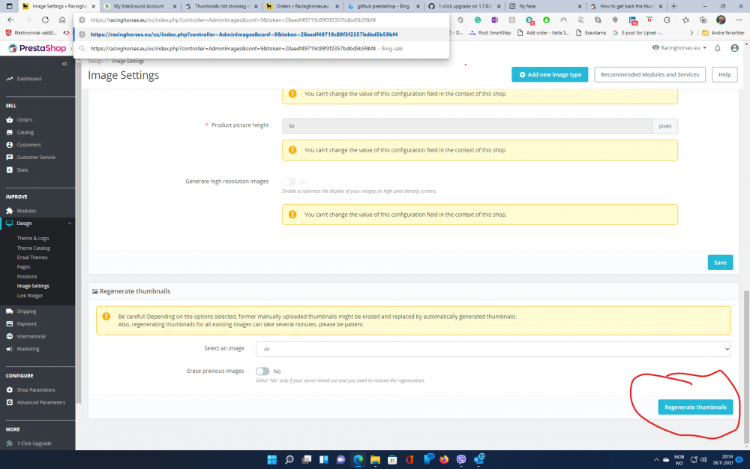Viewport: 750px width, 469px height.
Task: Click the Orders basket icon
Action: click(10, 119)
